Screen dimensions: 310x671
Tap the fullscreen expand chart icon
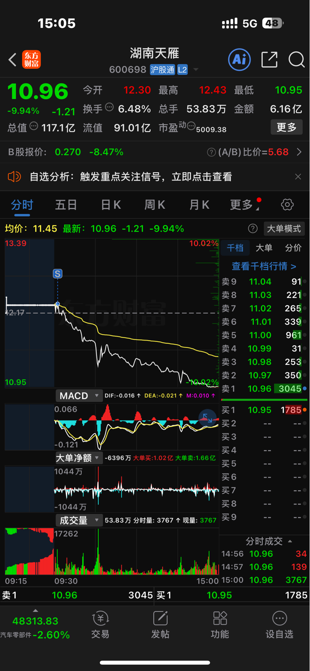[208, 418]
